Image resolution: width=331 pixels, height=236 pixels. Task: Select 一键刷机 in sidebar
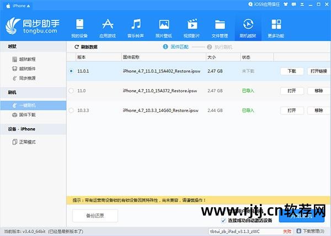coord(33,106)
